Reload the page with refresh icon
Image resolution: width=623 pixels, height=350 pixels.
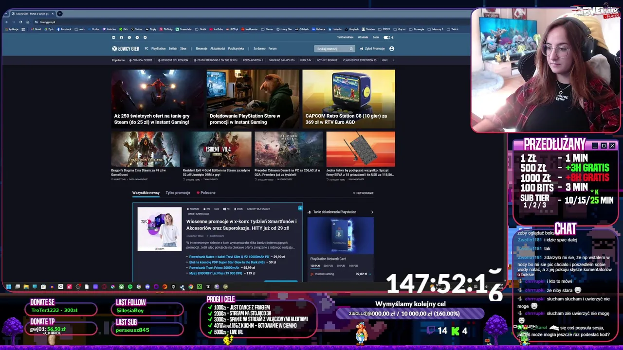click(x=20, y=22)
